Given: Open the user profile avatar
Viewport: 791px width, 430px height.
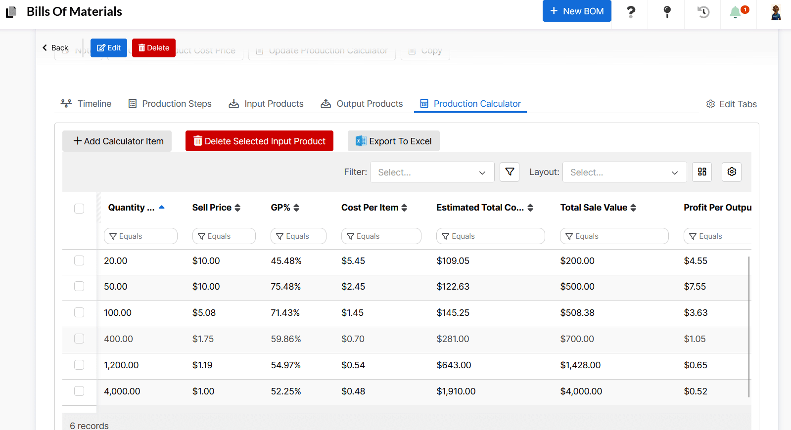Looking at the screenshot, I should pyautogui.click(x=775, y=12).
